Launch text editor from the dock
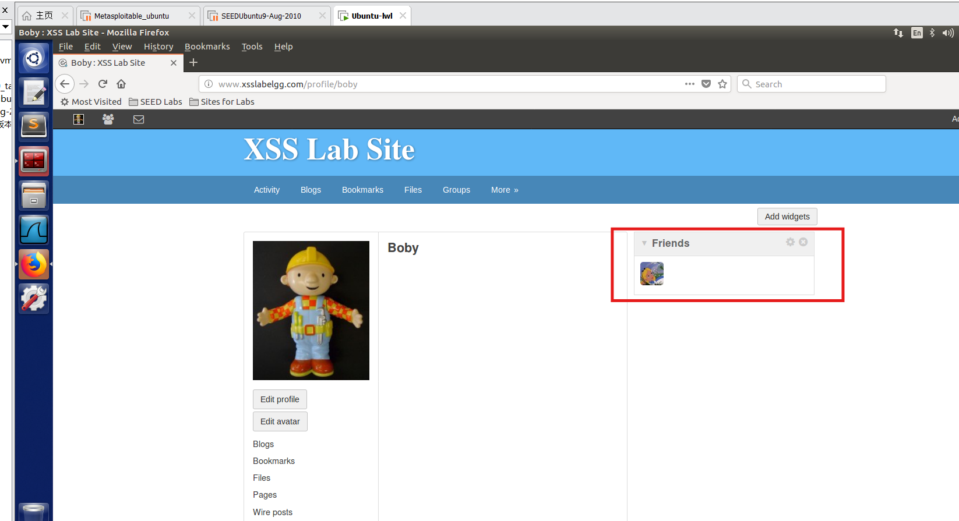Viewport: 959px width, 521px height. click(x=34, y=93)
